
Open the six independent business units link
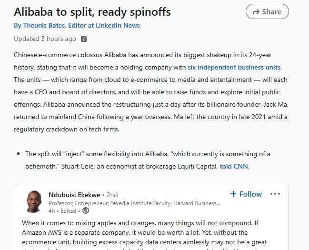[234, 67]
